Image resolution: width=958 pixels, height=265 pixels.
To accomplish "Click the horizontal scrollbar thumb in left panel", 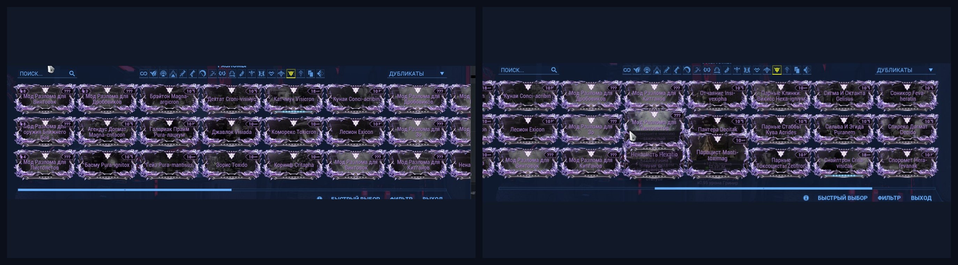I will point(125,190).
